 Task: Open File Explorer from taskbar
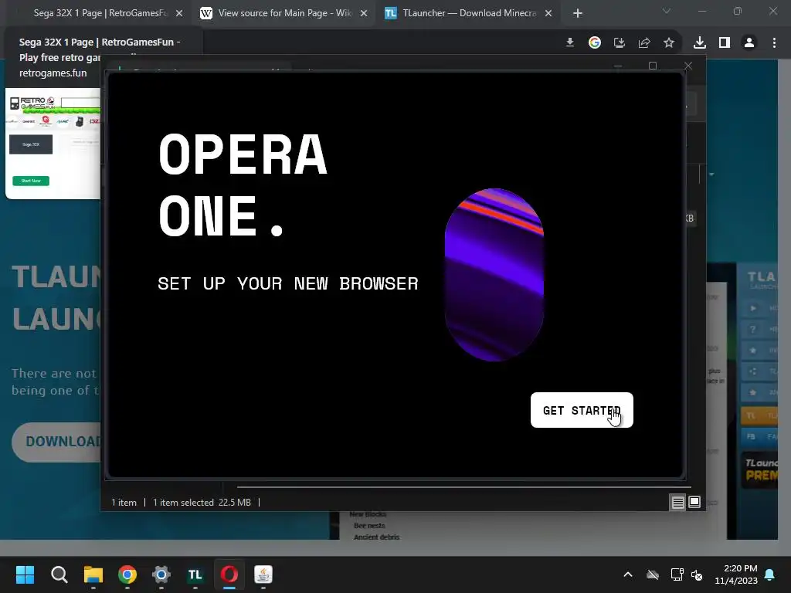93,574
